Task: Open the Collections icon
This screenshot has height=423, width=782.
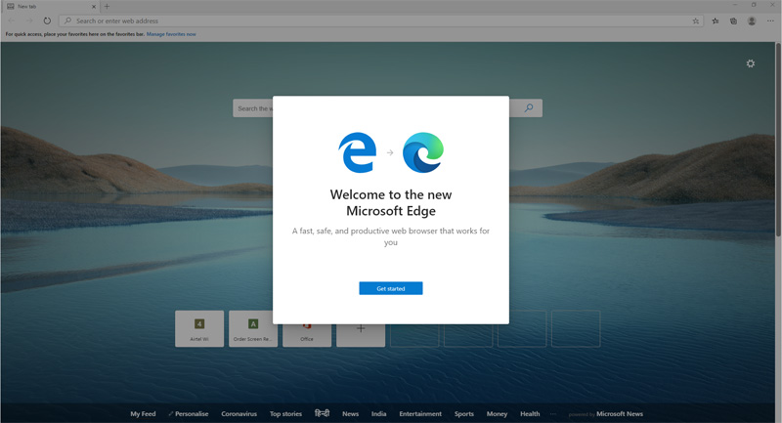Action: (x=733, y=21)
